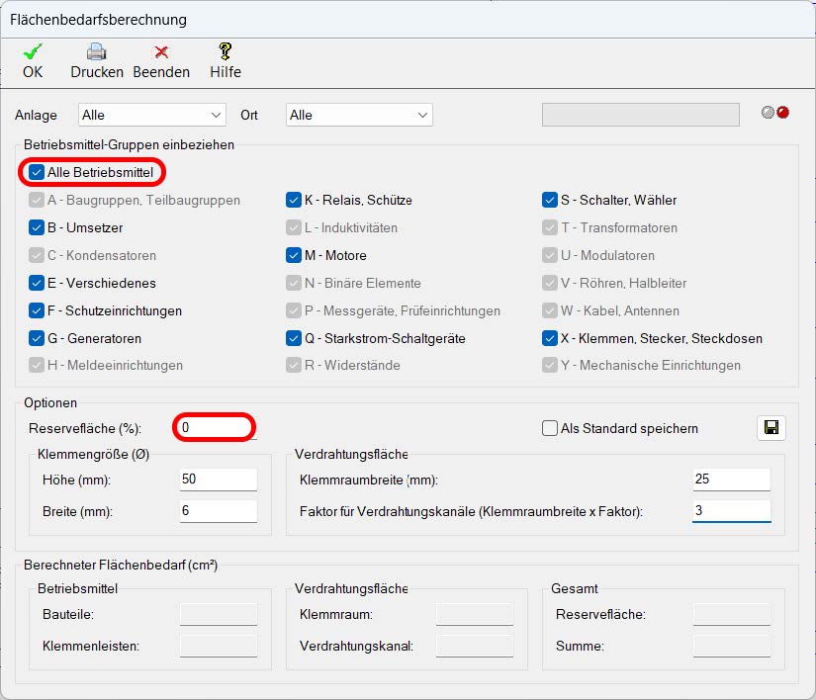Click the red X Beenden icon
The width and height of the screenshot is (816, 700).
point(161,52)
